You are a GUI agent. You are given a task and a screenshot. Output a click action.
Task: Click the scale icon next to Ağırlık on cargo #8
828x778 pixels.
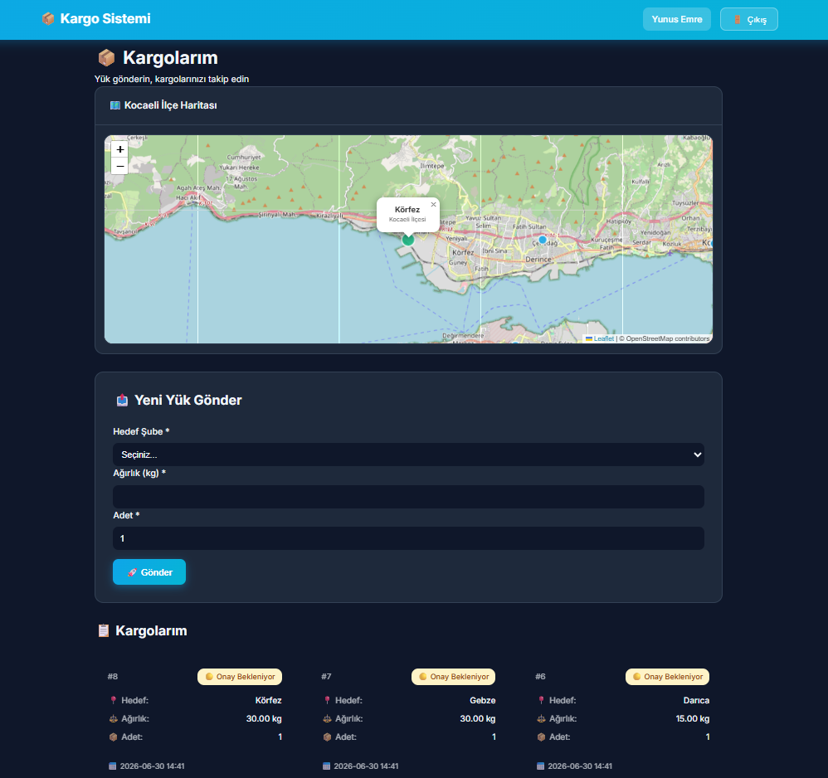coord(113,719)
